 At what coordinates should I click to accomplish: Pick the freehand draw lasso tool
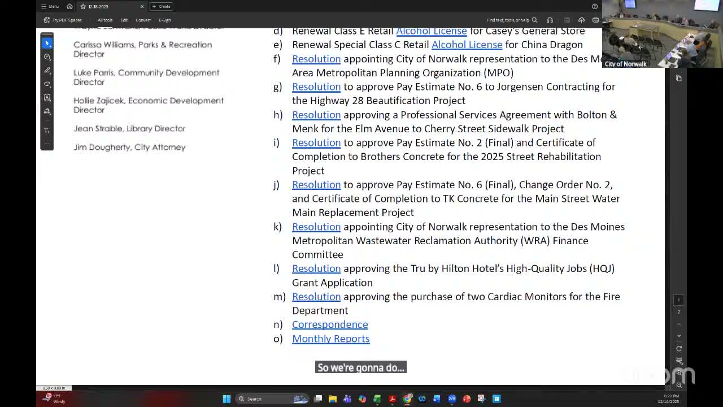click(47, 84)
